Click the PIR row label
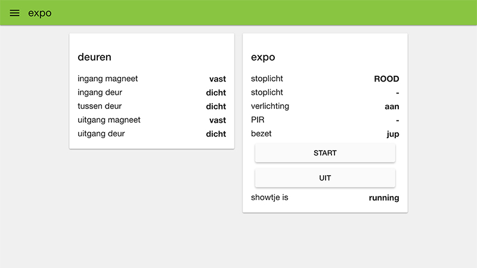This screenshot has height=268, width=477. click(258, 120)
